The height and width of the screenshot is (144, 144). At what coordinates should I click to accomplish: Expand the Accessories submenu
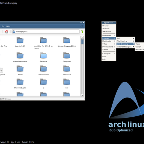[x=109, y=35]
